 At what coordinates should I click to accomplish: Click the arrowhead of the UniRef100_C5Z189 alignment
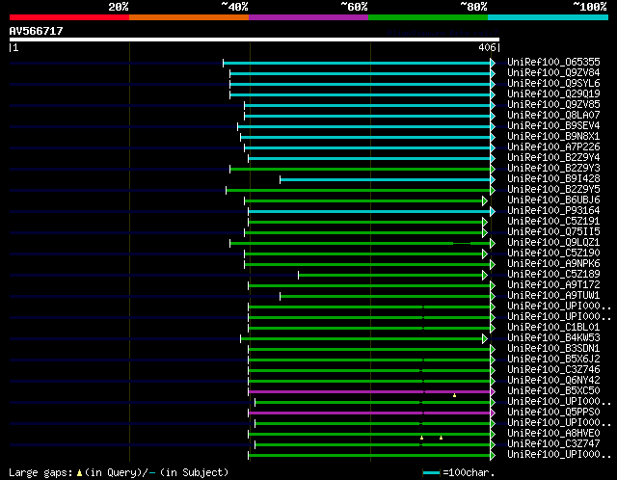tap(485, 276)
